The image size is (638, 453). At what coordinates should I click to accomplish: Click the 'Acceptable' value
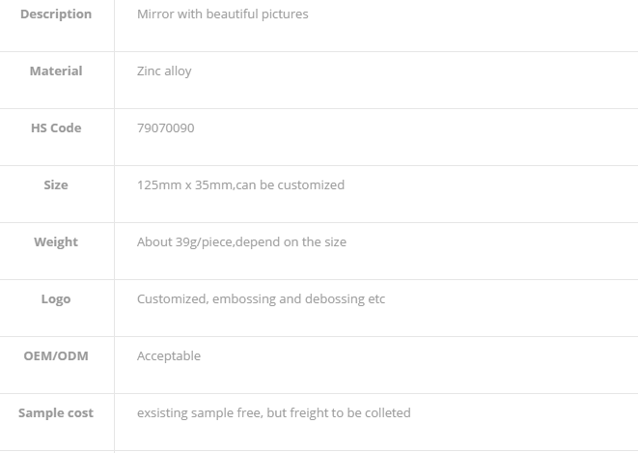(169, 356)
